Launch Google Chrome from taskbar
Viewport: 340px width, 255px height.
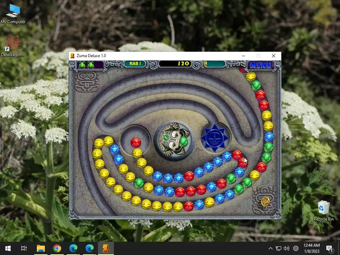tap(57, 248)
